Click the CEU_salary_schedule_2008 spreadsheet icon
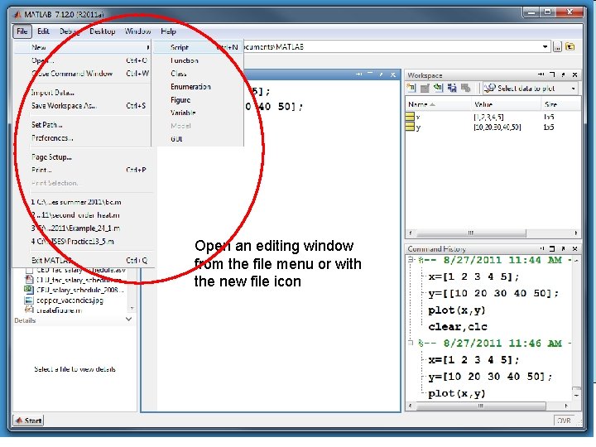596x447 pixels. click(x=29, y=290)
